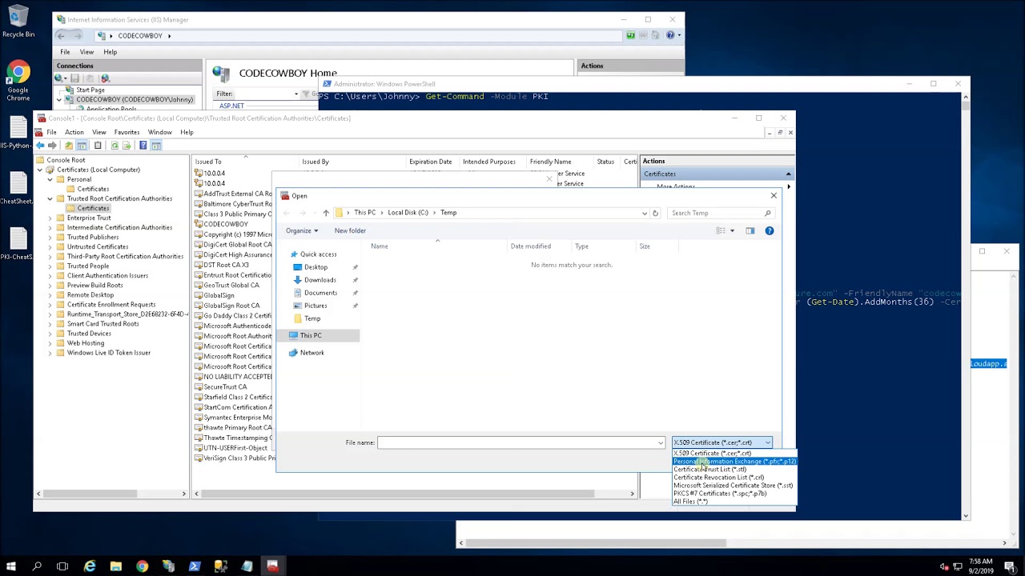1025x576 pixels.
Task: Select the CODECOWBOY certificate in the list
Action: coord(225,224)
